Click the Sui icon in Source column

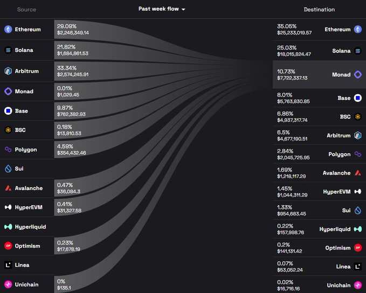8,169
